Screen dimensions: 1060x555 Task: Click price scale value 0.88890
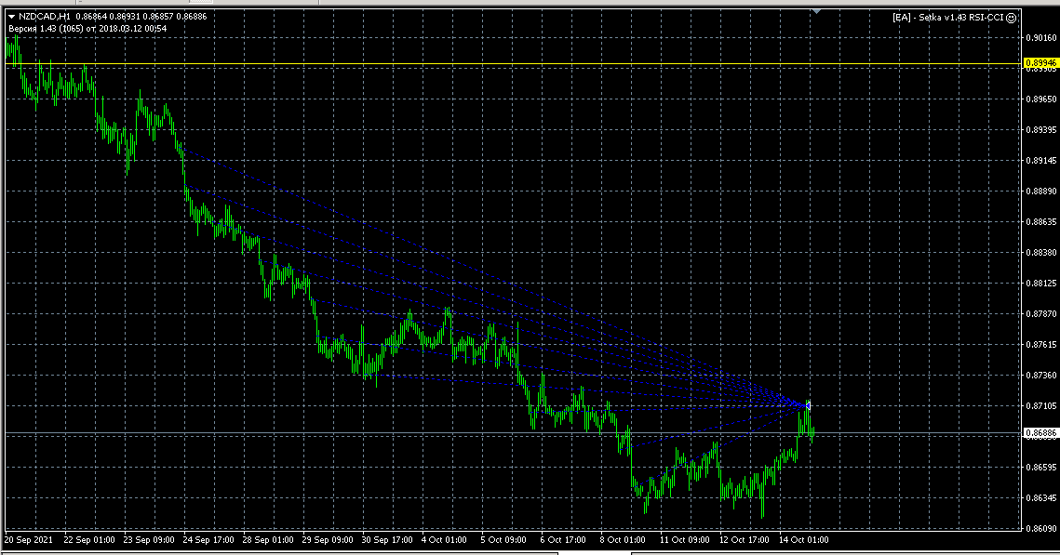pos(1041,192)
